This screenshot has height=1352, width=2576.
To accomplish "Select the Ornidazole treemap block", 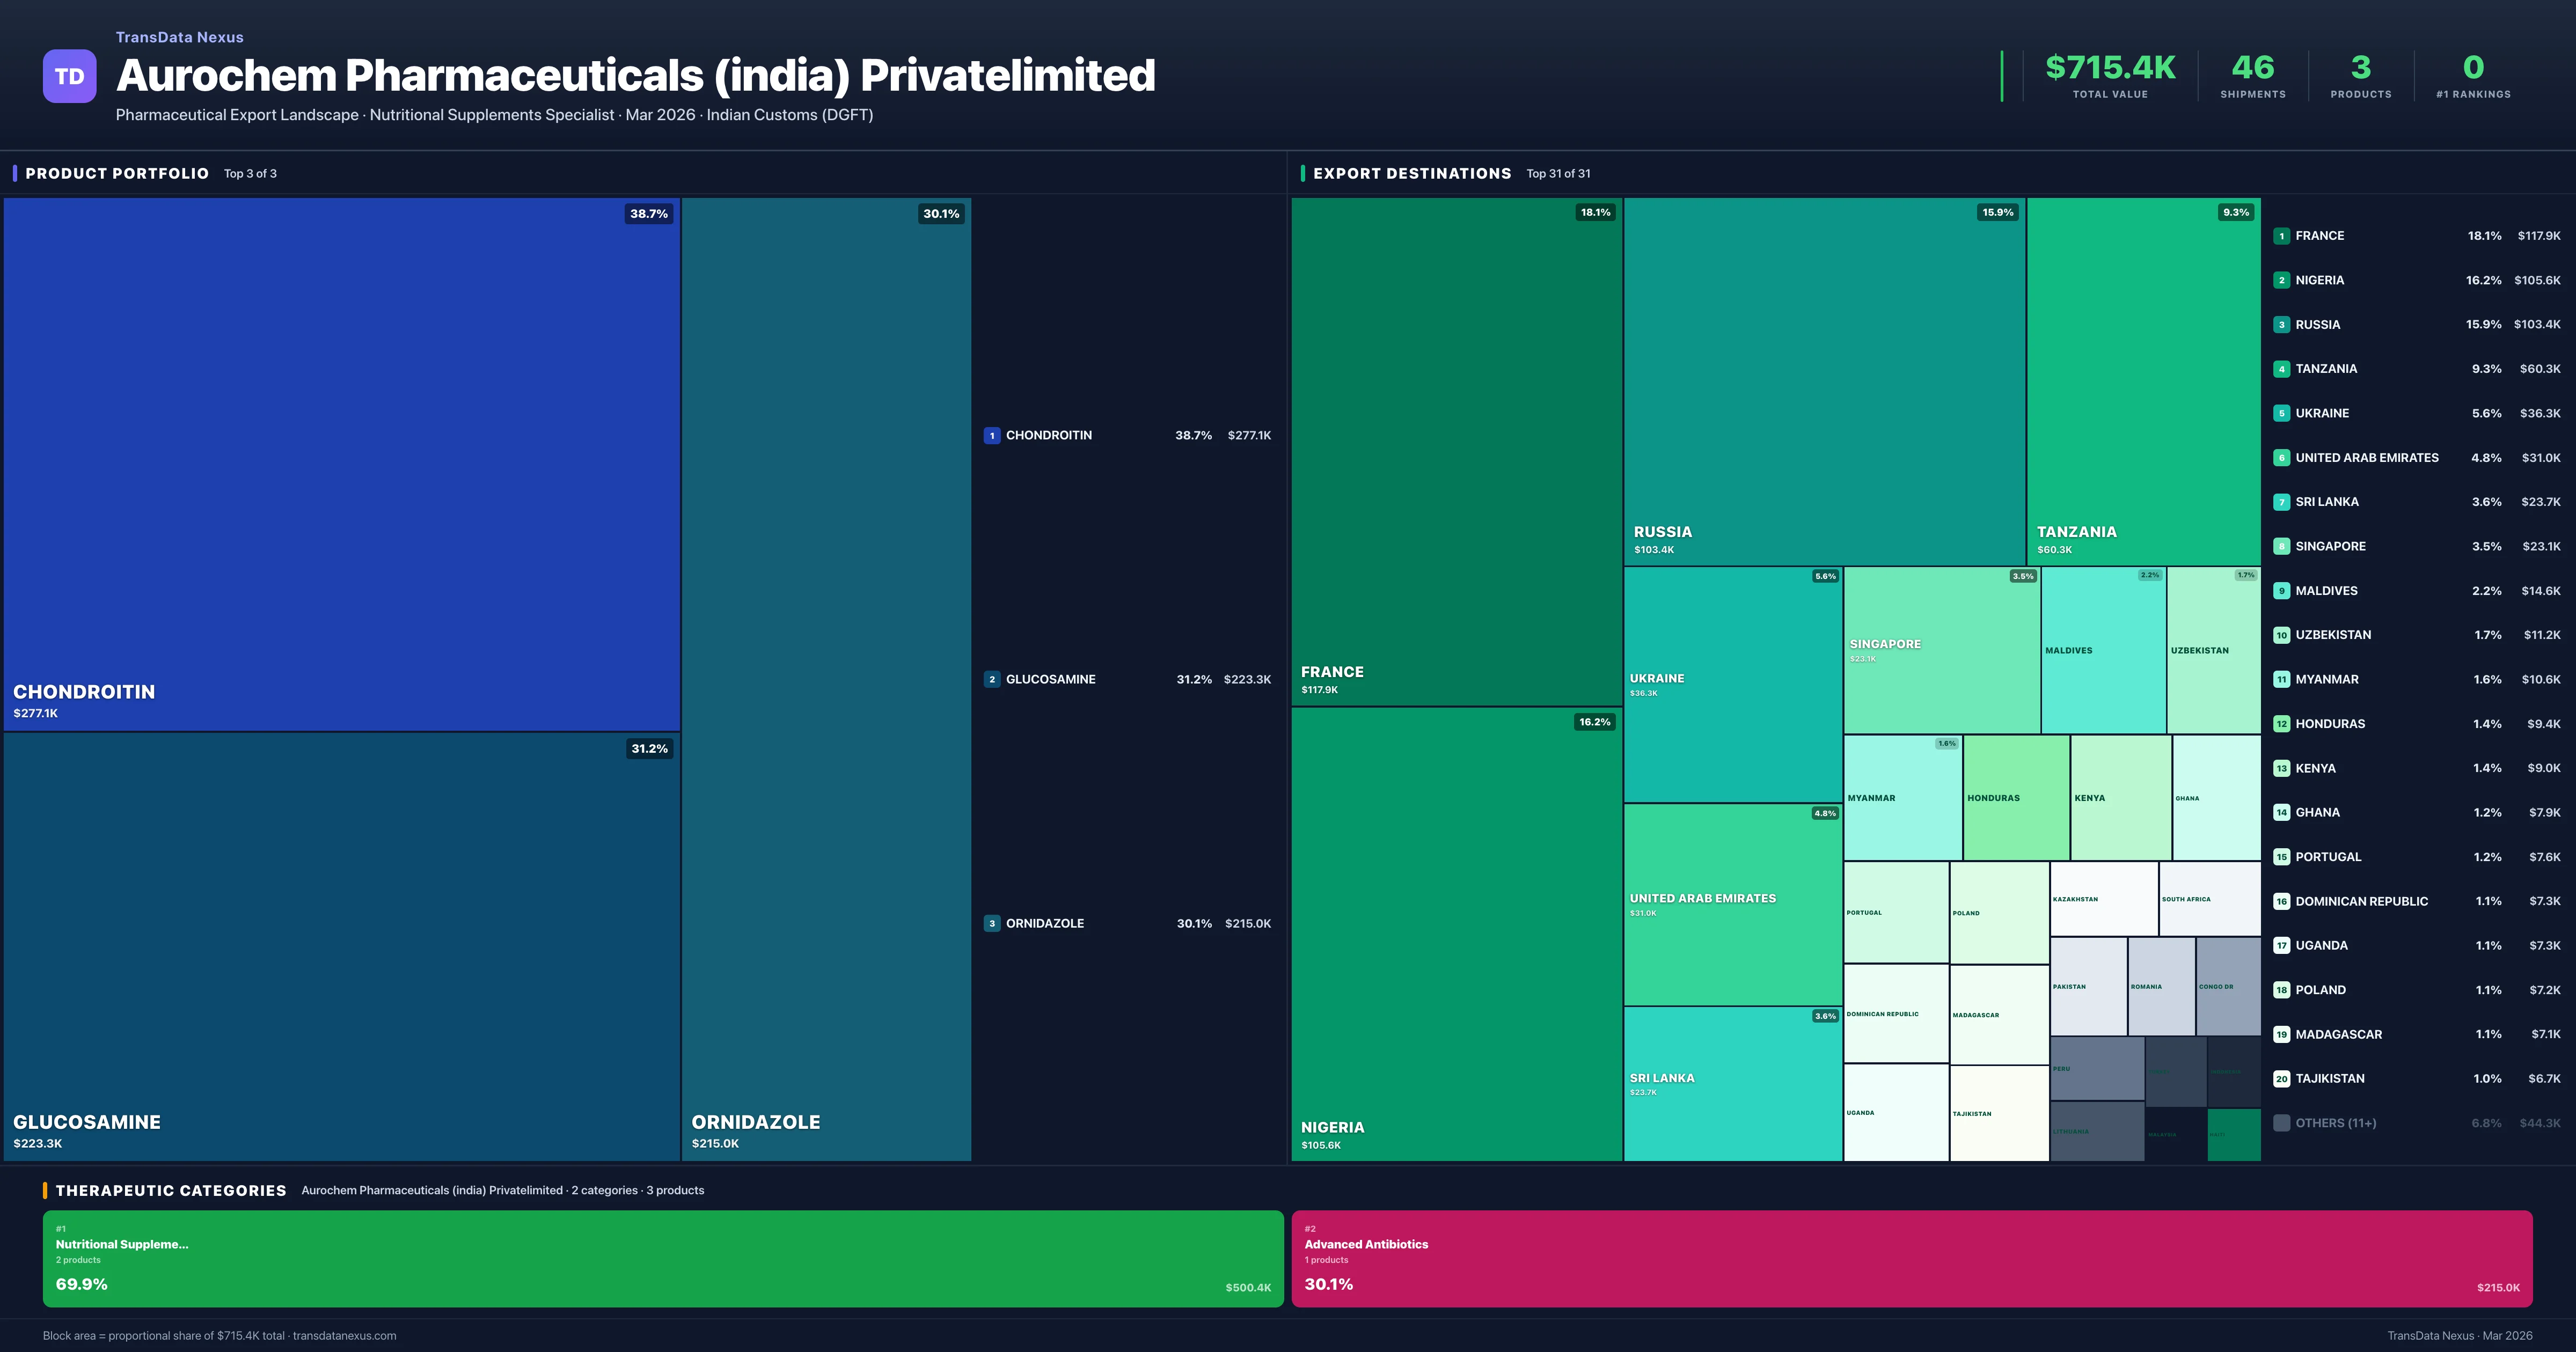I will tap(826, 678).
